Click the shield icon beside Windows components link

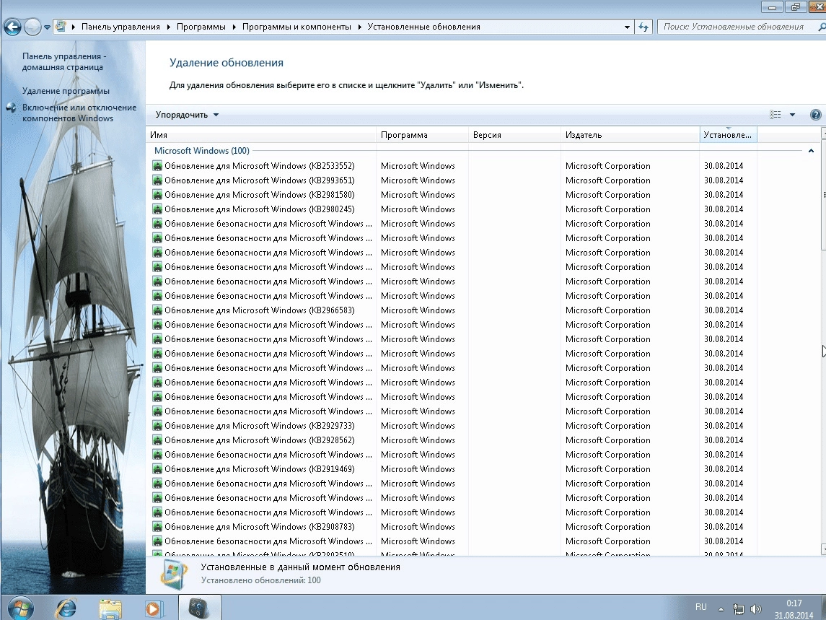pos(12,108)
